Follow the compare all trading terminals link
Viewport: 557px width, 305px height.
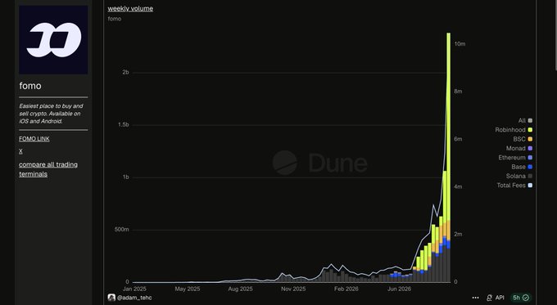point(48,169)
